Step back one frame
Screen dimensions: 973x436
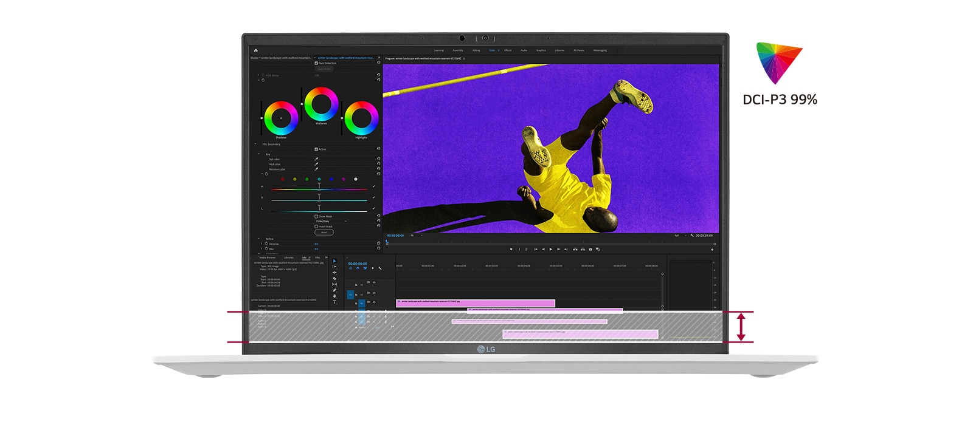[x=543, y=249]
